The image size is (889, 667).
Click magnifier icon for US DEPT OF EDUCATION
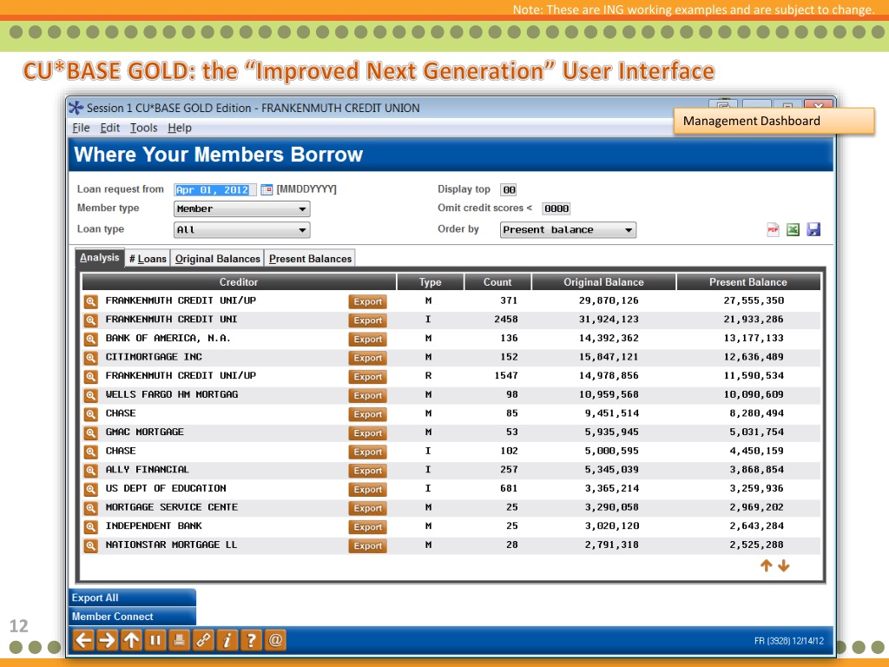tap(90, 489)
